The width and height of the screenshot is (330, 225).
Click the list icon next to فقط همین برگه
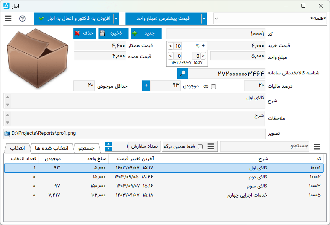(211, 146)
